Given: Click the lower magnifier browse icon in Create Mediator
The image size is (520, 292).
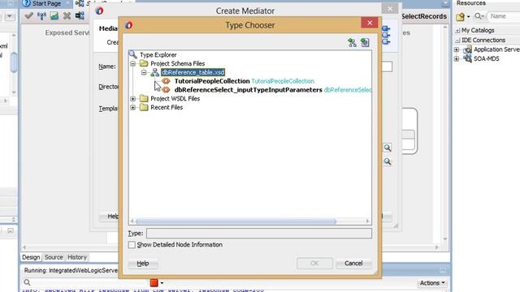Looking at the screenshot, I should pyautogui.click(x=388, y=161).
